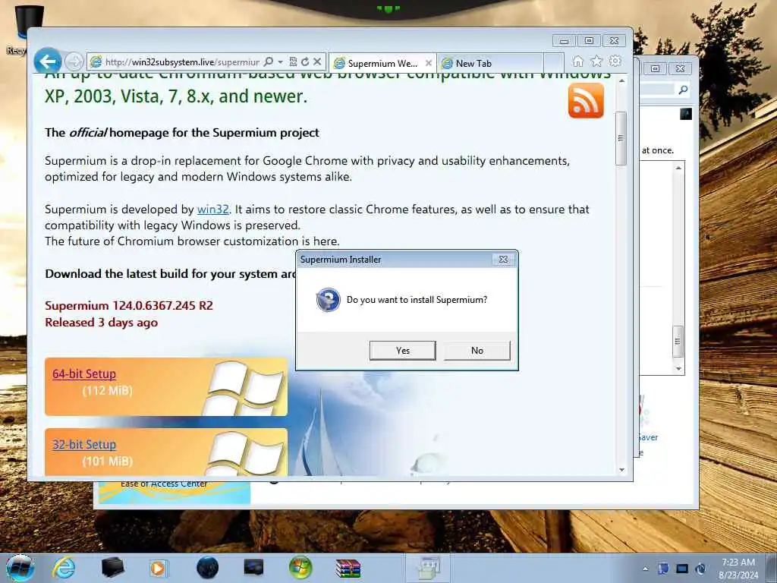Click the active installer taskbar button
Viewport: 777px width, 583px height.
(x=429, y=568)
